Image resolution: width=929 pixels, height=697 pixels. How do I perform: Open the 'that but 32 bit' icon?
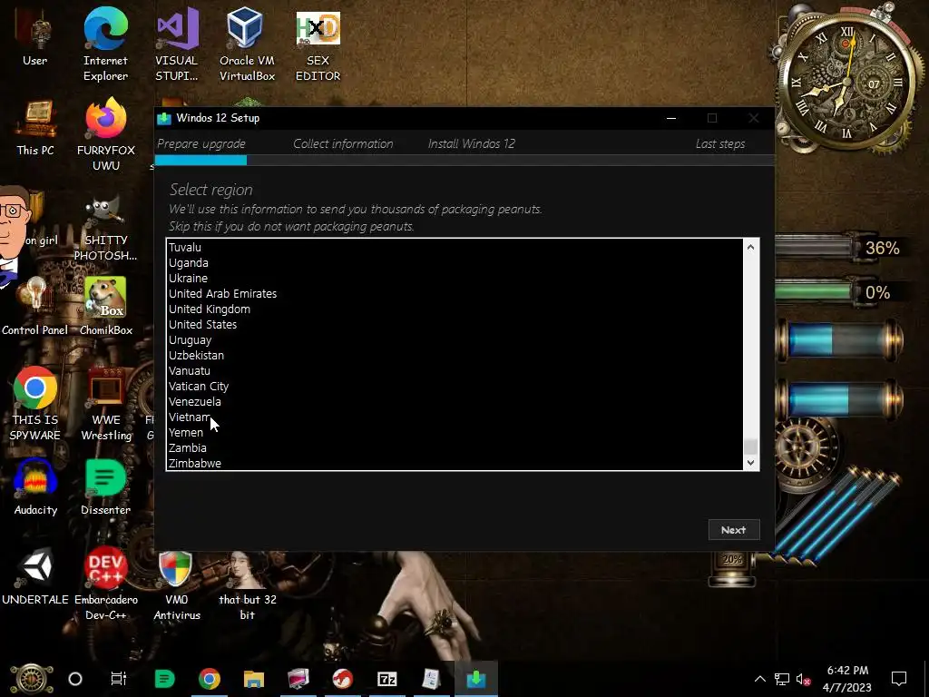[247, 585]
